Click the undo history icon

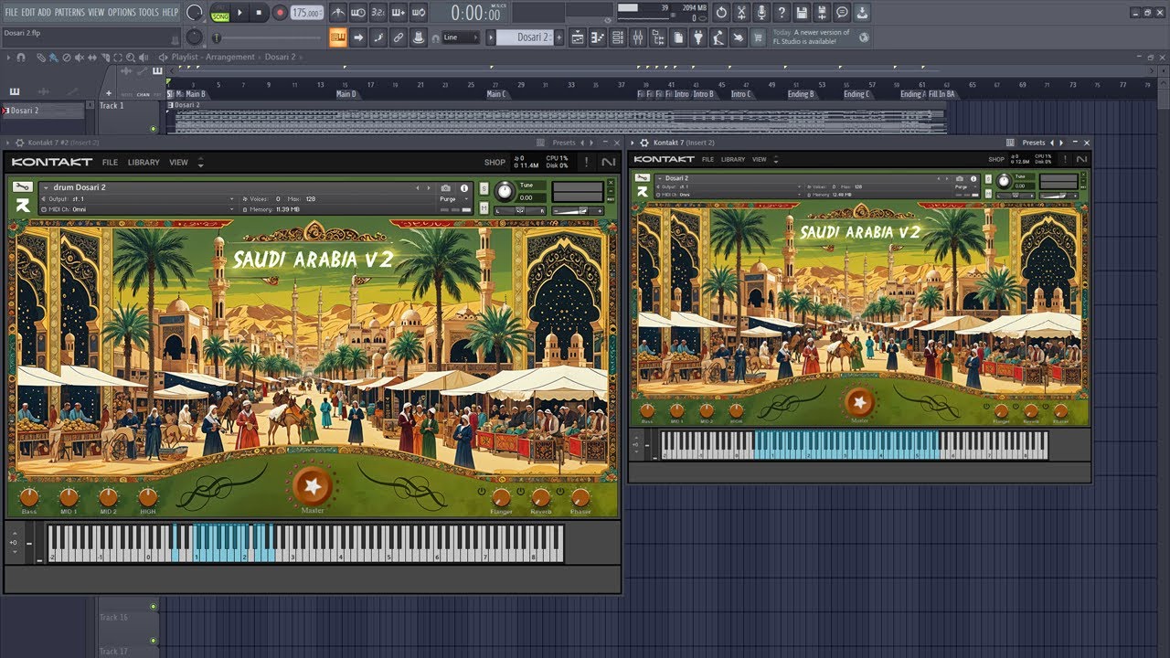click(721, 13)
